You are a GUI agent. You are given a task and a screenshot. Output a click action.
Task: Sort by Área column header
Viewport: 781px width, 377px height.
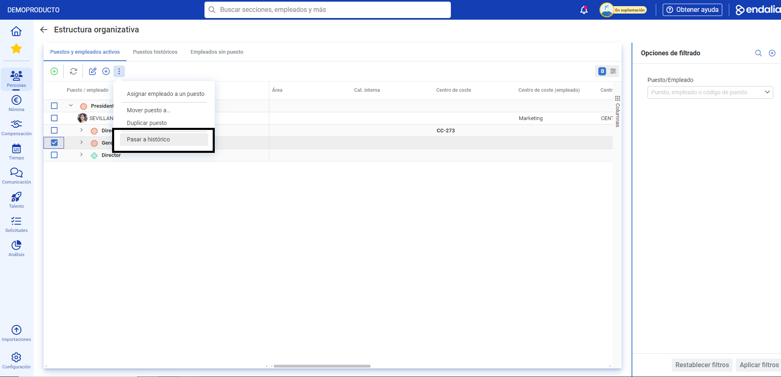coord(277,90)
